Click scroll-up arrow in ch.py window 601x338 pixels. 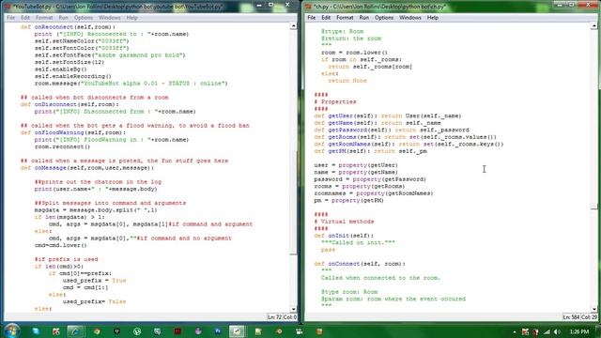[x=593, y=26]
